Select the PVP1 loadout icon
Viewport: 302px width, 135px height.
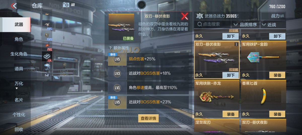(x=47, y=25)
